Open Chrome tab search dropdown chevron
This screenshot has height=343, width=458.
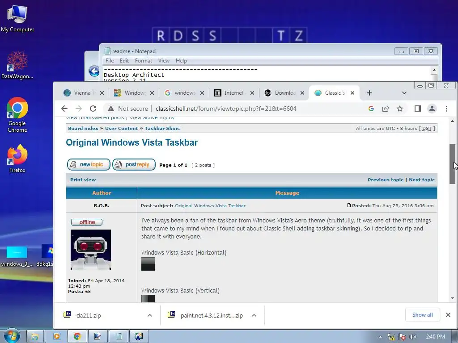coord(404,93)
